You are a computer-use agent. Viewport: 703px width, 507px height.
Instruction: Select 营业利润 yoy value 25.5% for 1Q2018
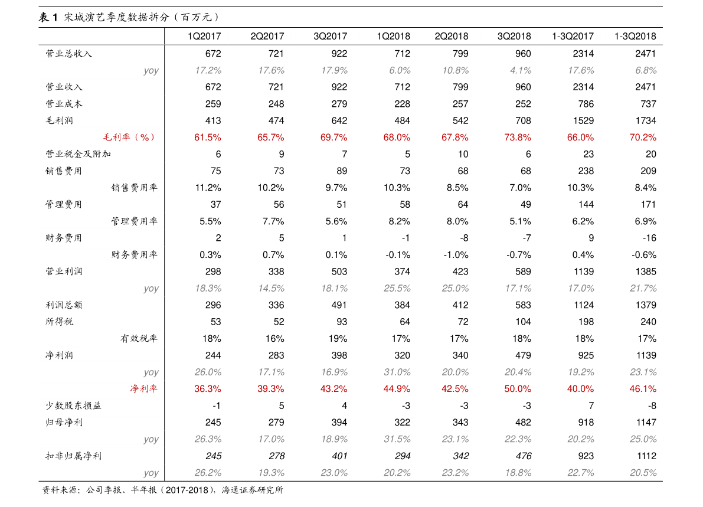tap(397, 288)
